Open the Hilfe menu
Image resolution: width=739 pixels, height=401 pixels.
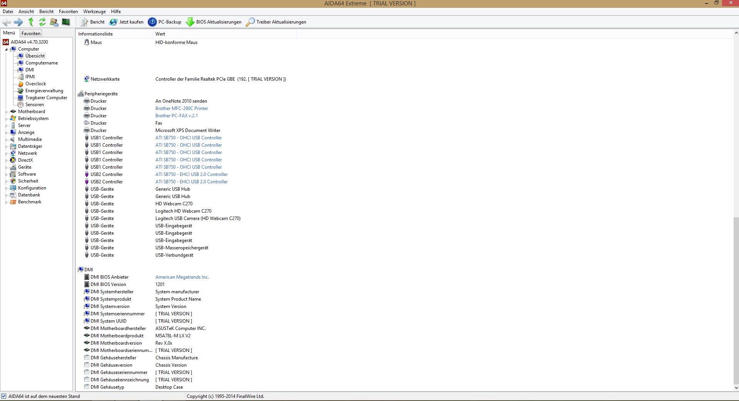click(x=116, y=12)
